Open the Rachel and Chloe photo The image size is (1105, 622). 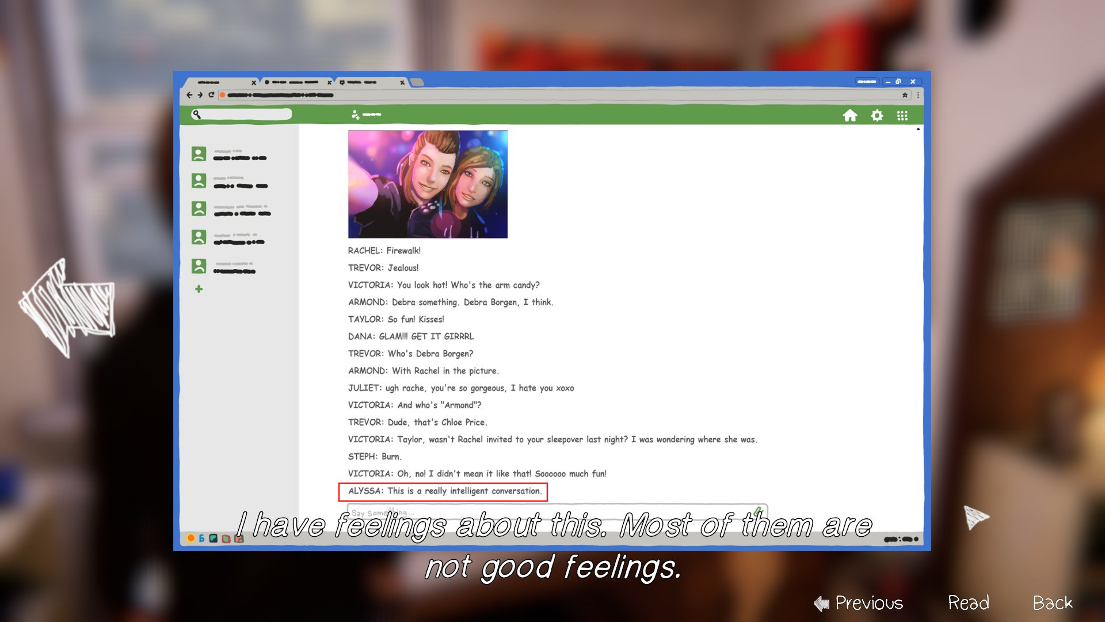(x=428, y=184)
